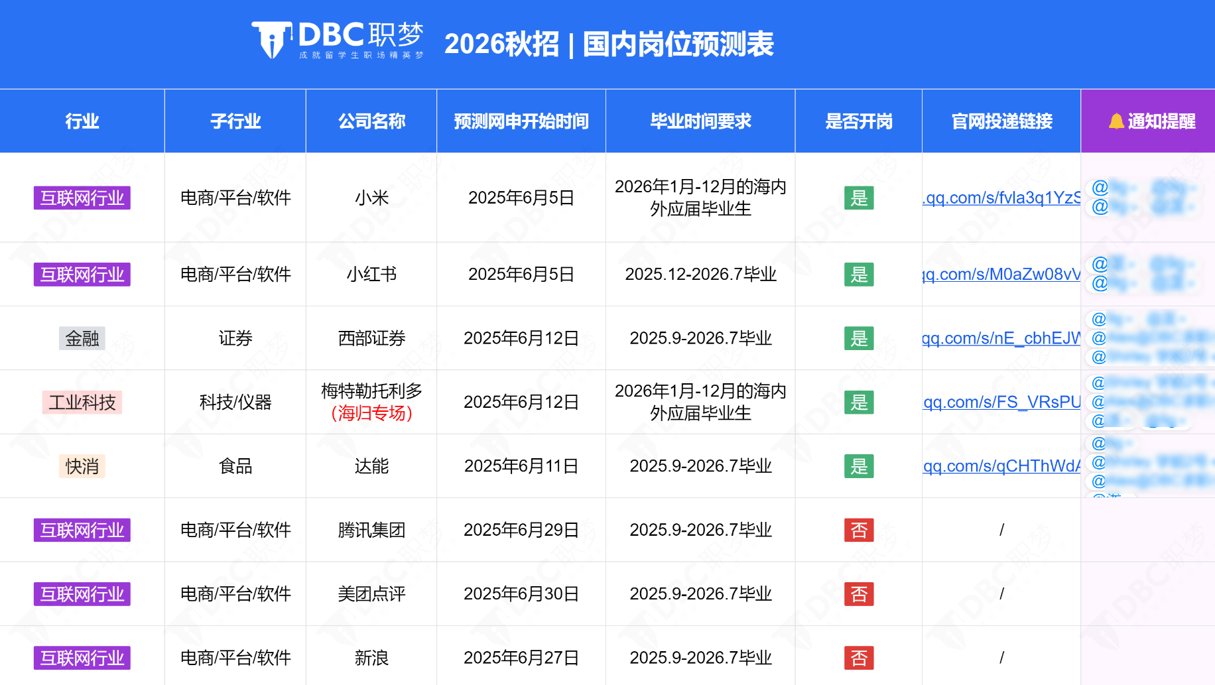Viewport: 1215px width, 685px height.
Task: Click the 2025年6月11日 date cell
Action: click(x=521, y=466)
